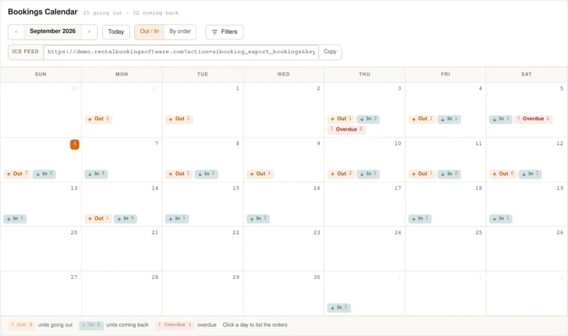Open In 2 badge on September 11
The width and height of the screenshot is (568, 336).
pyautogui.click(x=449, y=174)
